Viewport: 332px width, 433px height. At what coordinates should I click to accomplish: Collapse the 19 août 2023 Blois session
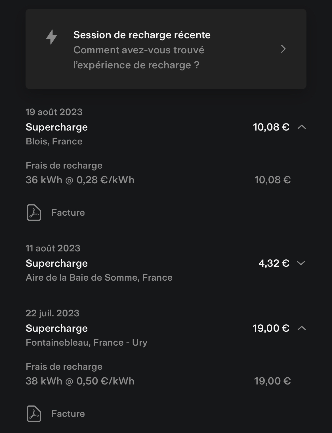coord(302,127)
